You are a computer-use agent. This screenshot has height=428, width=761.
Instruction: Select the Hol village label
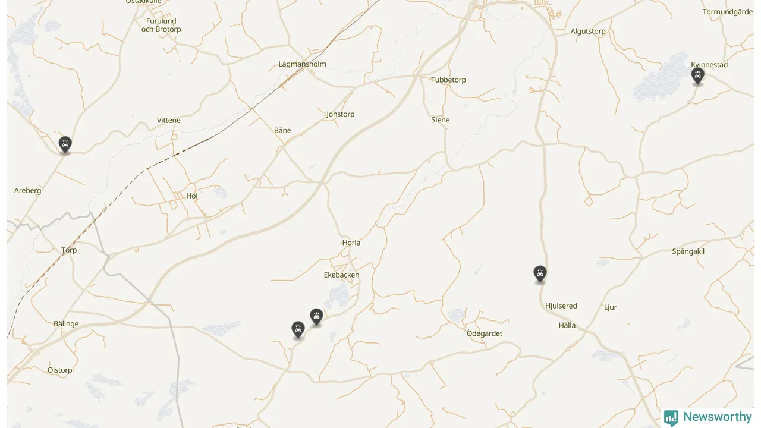pyautogui.click(x=192, y=196)
